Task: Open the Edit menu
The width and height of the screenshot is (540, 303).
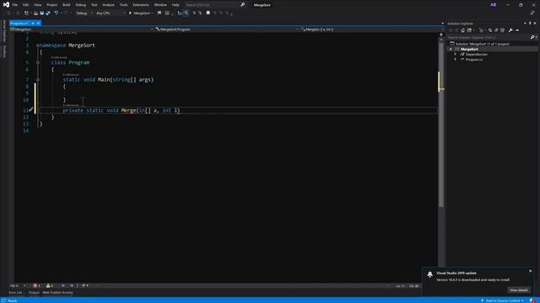Action: [26, 5]
